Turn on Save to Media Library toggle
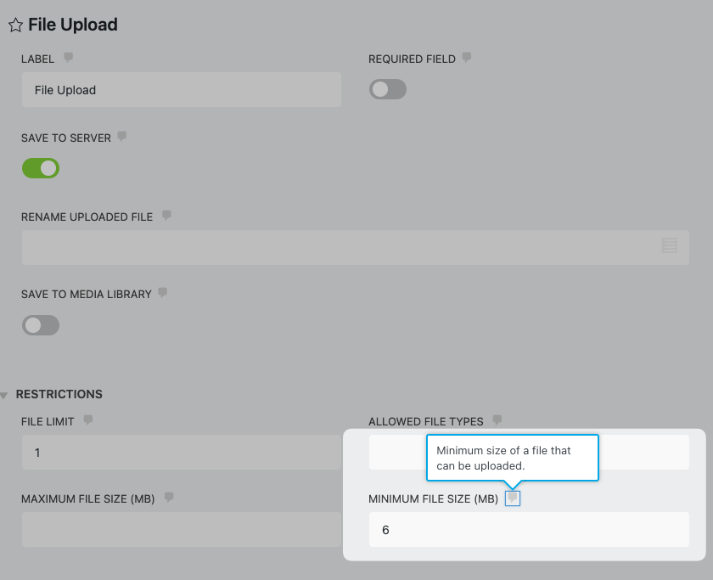 (41, 324)
